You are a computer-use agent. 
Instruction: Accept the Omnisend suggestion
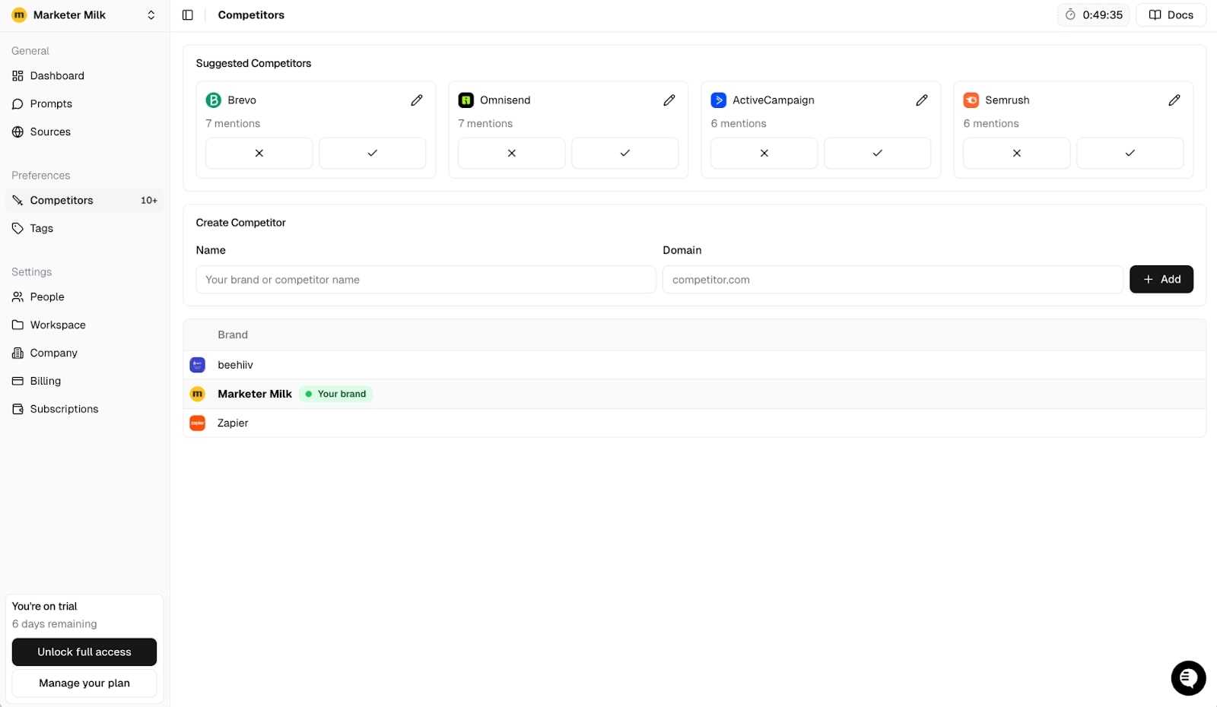point(625,154)
